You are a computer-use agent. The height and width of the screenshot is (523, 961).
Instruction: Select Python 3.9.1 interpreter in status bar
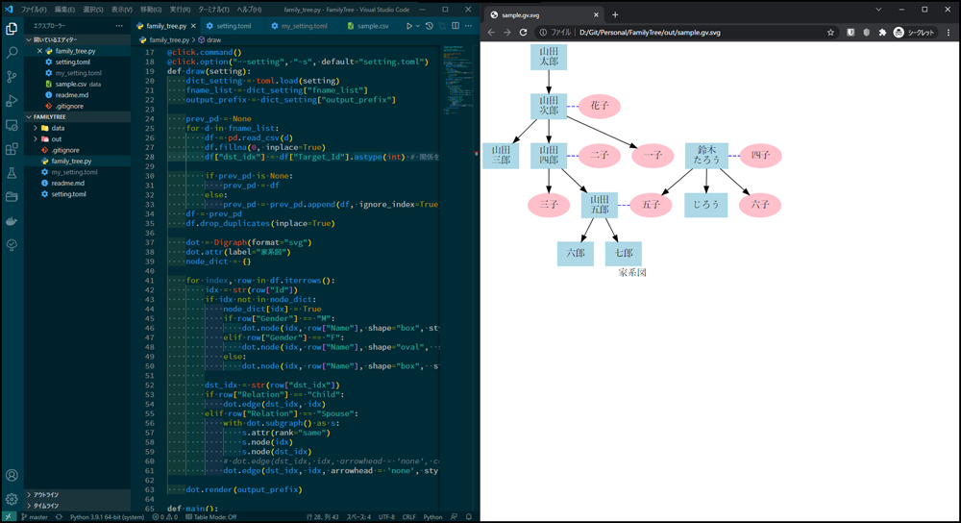click(x=108, y=517)
